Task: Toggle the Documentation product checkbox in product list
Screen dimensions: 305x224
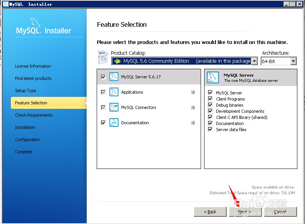Action: point(103,123)
